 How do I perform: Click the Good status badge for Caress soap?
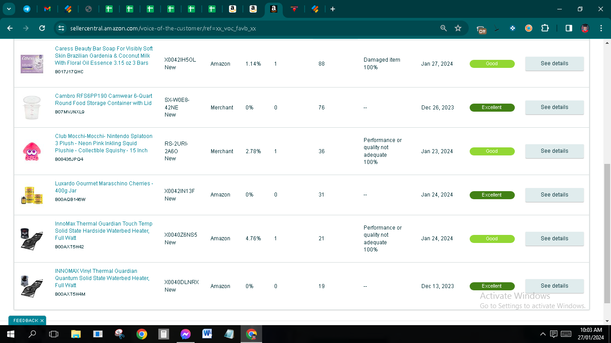click(492, 64)
